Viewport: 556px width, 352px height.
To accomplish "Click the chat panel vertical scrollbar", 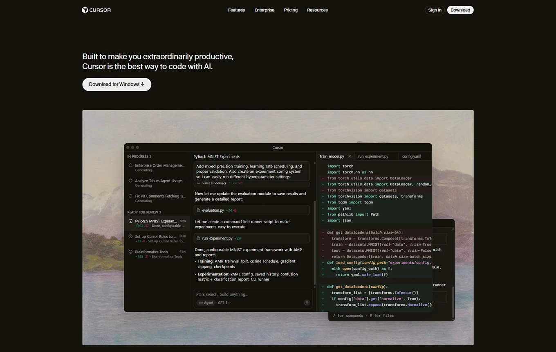I will (x=314, y=241).
